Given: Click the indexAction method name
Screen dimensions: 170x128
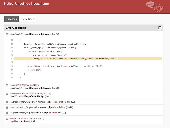Looking at the screenshot, I should pyautogui.click(x=61, y=102).
